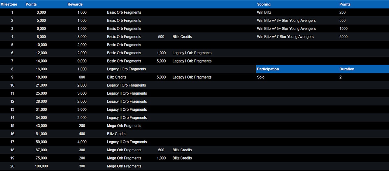Click the 600 rewards value
This screenshot has height=171, width=389.
pyautogui.click(x=82, y=77)
